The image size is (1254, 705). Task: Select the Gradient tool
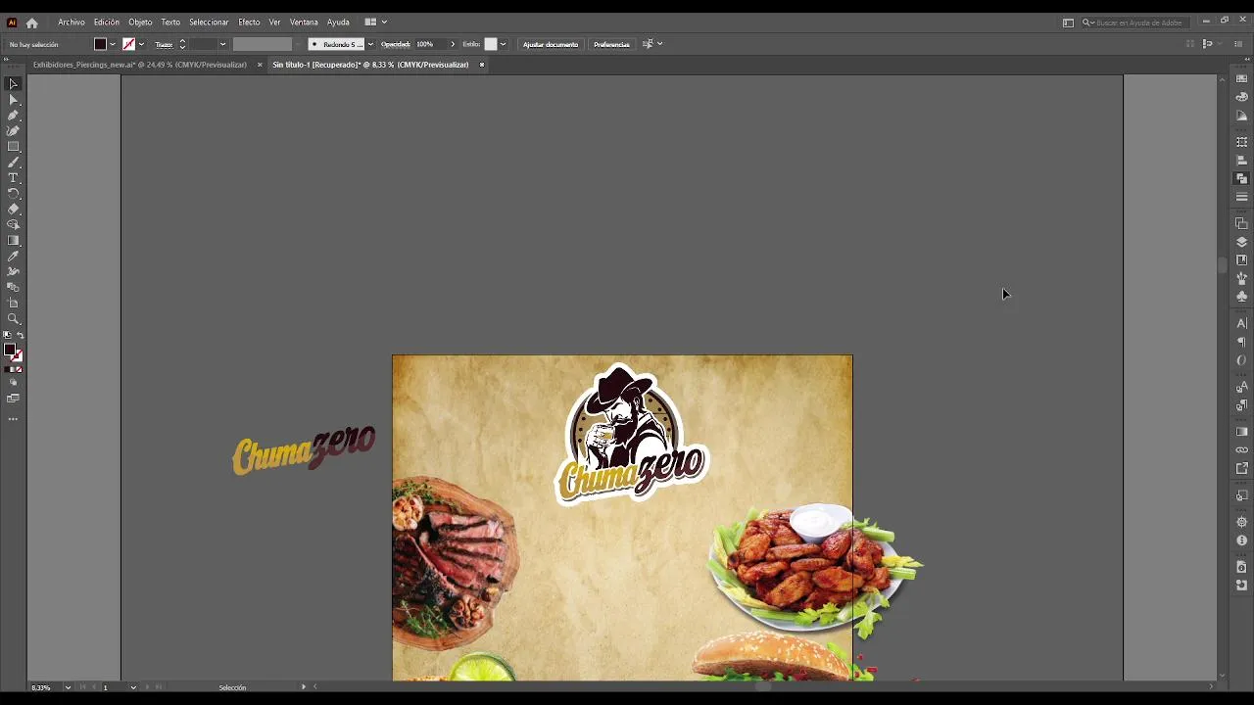[x=14, y=241]
